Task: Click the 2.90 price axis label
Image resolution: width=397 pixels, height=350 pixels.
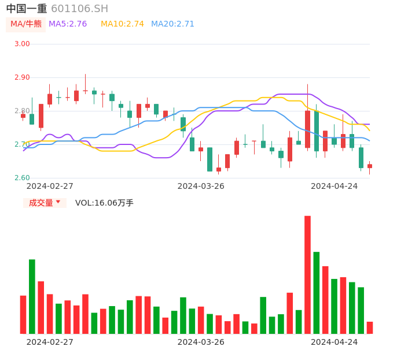Action: tap(22, 77)
